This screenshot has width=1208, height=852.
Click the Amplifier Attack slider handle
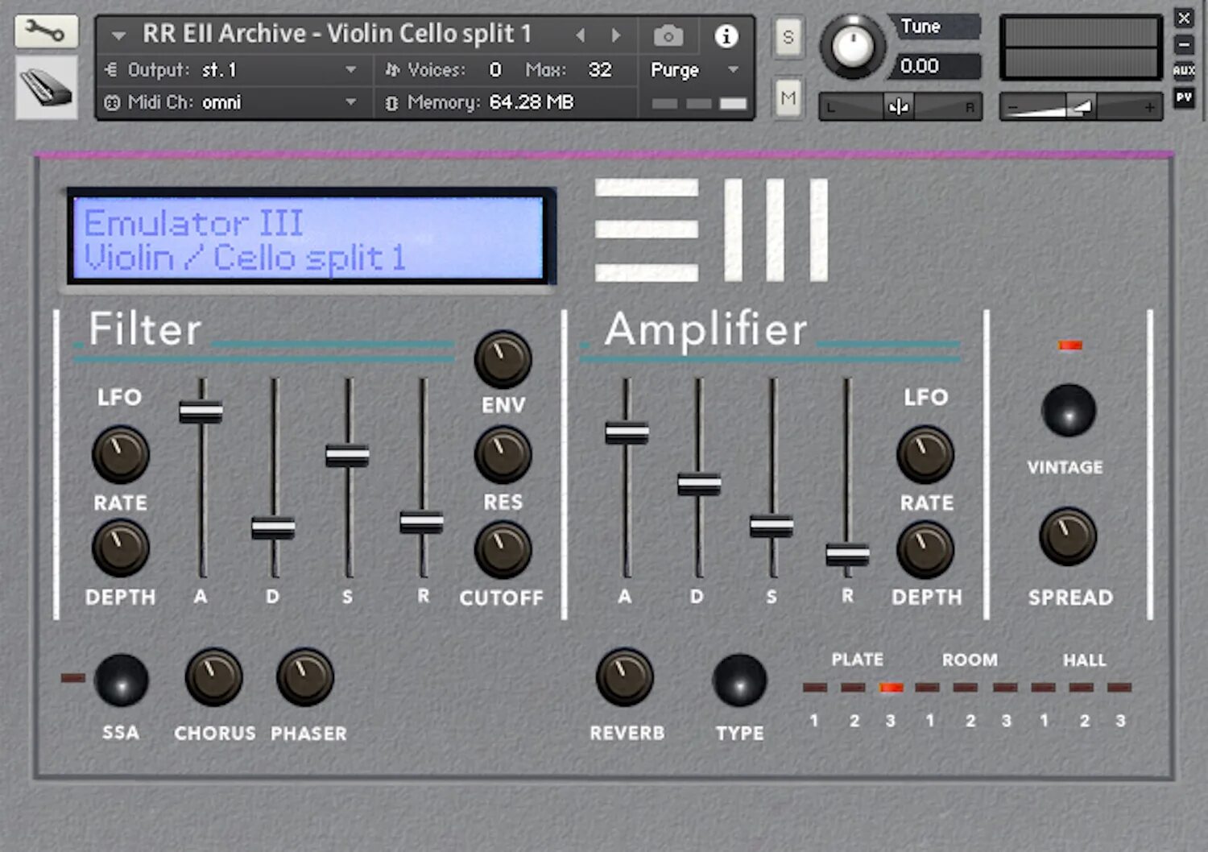click(x=627, y=432)
